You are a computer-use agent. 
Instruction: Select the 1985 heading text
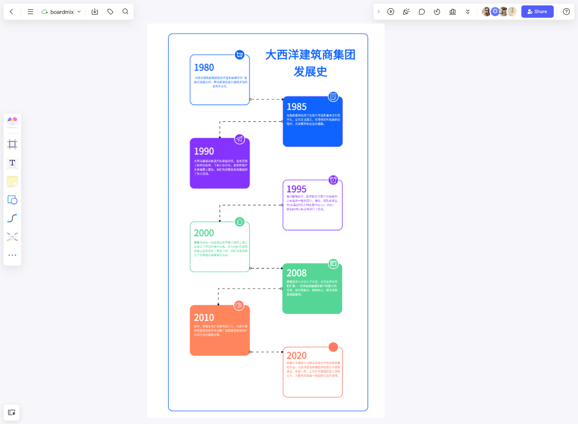click(297, 107)
